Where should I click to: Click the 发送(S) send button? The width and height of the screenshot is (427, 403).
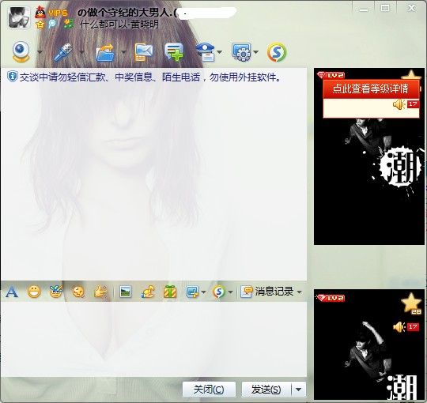pos(266,390)
